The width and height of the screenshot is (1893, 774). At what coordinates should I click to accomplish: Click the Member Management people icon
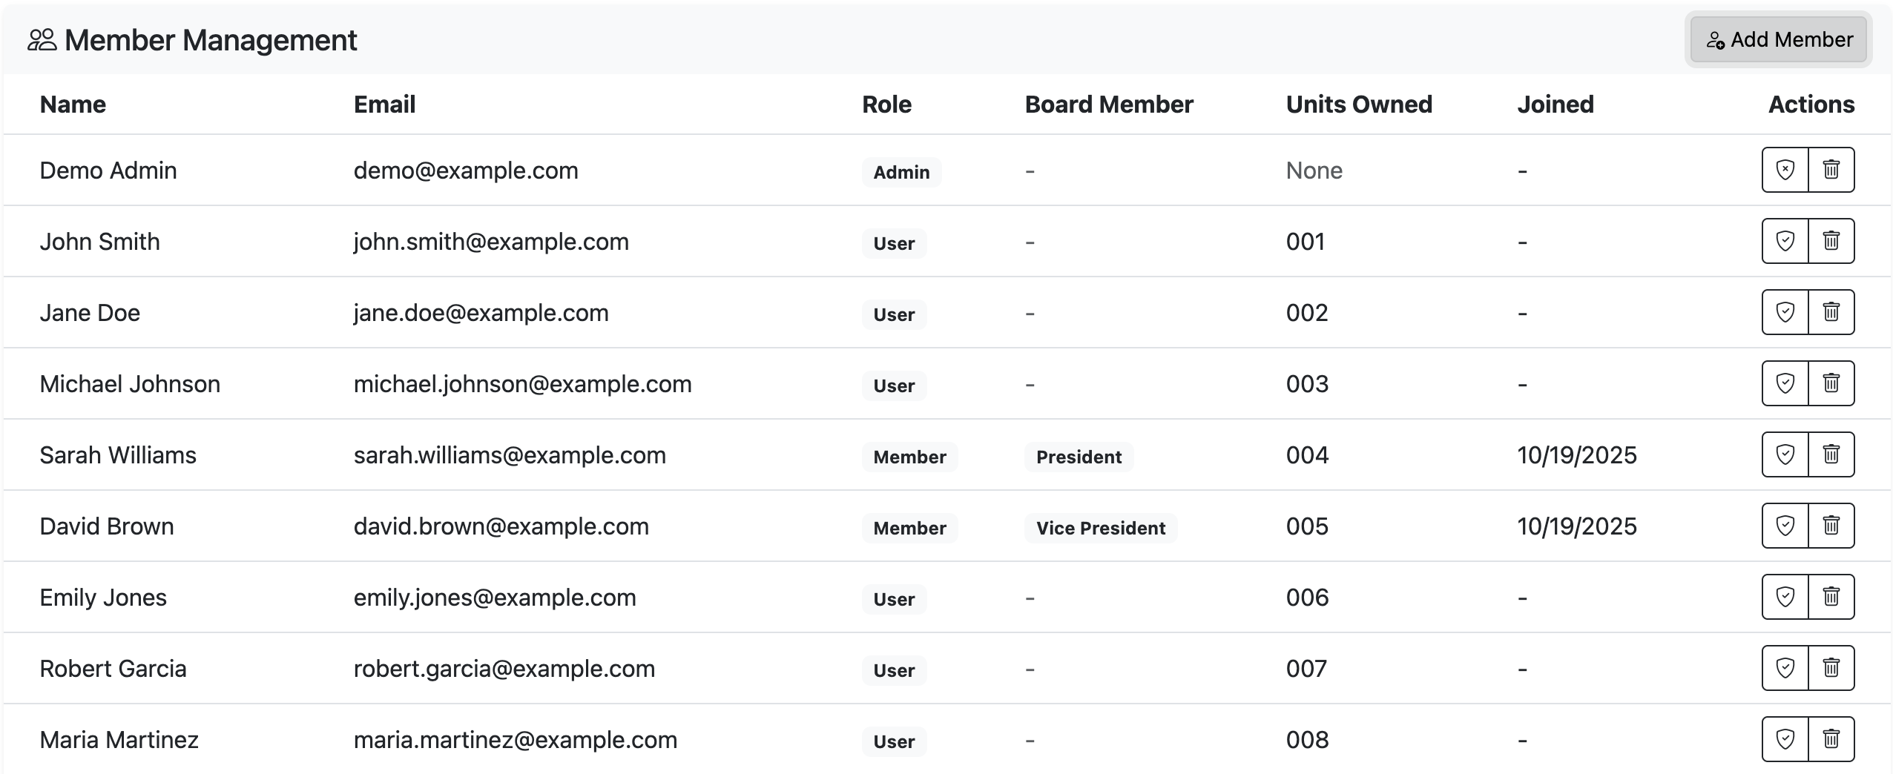pos(42,40)
